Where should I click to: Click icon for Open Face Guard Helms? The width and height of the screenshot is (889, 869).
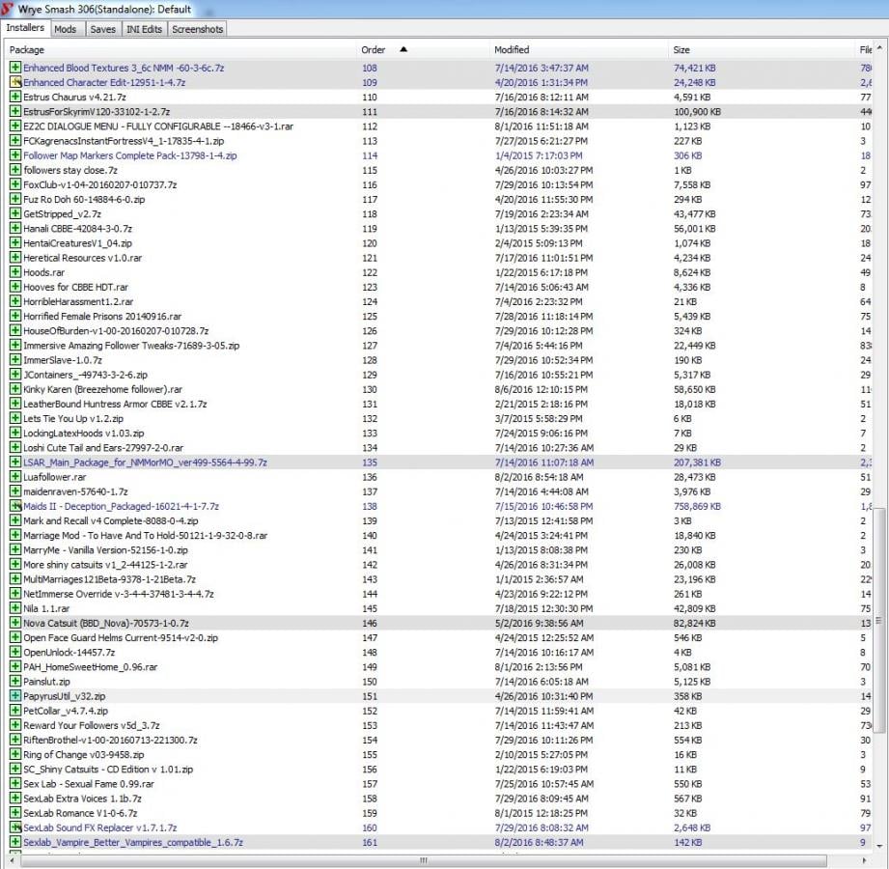point(15,637)
